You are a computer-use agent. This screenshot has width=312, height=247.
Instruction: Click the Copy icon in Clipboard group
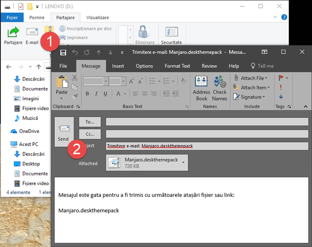click(x=75, y=87)
